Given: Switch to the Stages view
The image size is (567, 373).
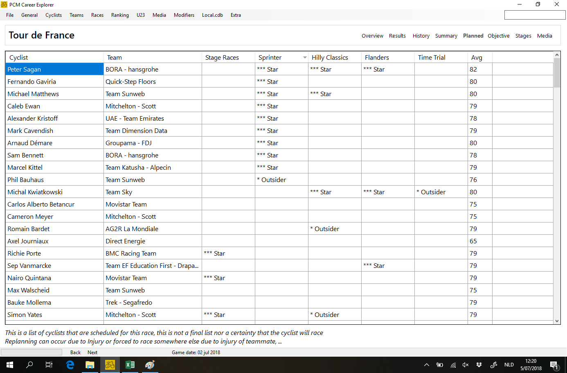Looking at the screenshot, I should point(523,36).
